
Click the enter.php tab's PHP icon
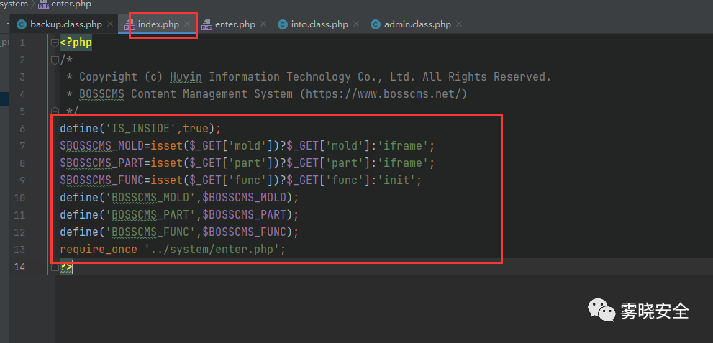point(207,24)
